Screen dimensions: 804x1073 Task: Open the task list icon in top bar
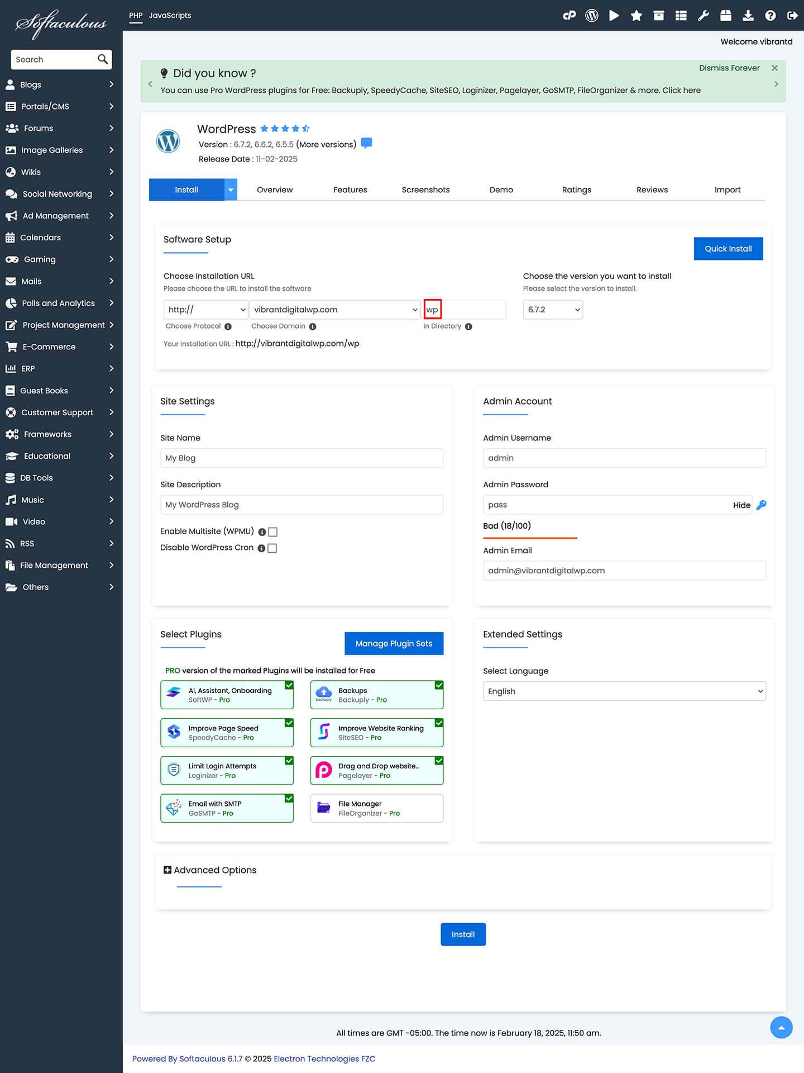[x=681, y=16]
